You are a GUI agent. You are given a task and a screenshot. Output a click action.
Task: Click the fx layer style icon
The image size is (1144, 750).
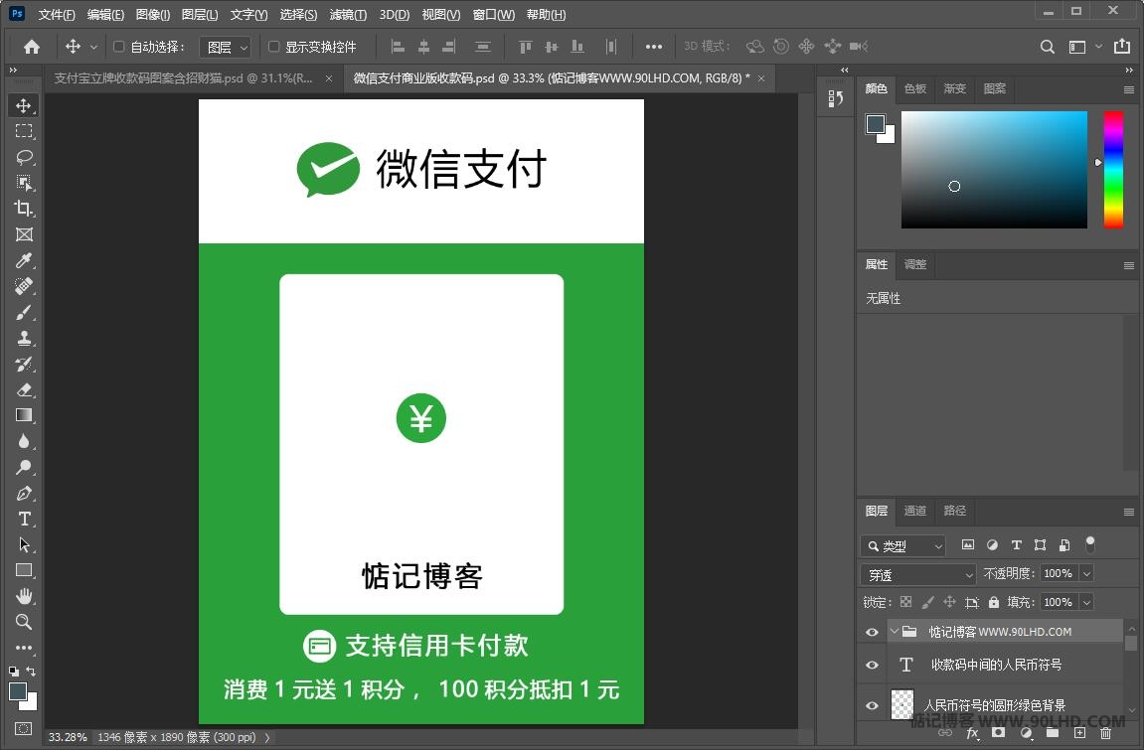click(x=972, y=733)
